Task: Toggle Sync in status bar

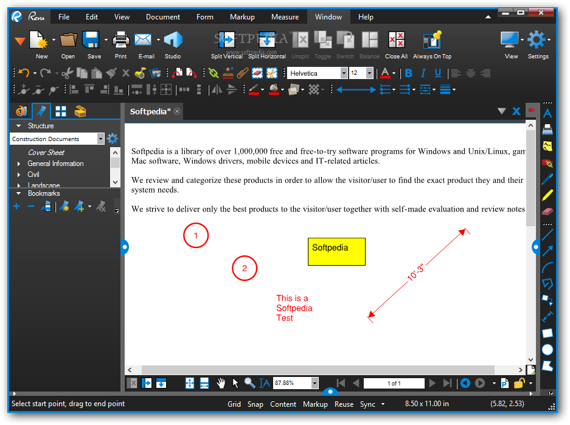Action: coord(367,404)
